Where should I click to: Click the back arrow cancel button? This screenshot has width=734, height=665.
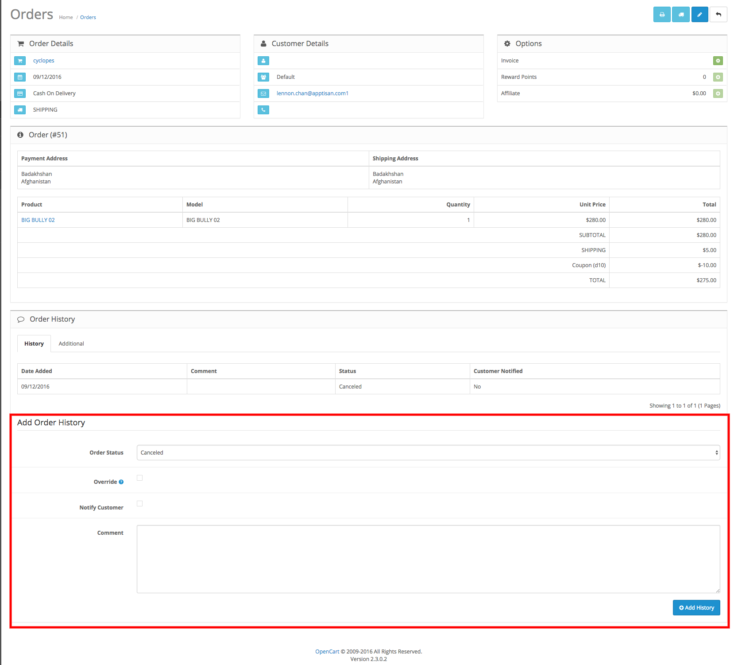point(718,15)
